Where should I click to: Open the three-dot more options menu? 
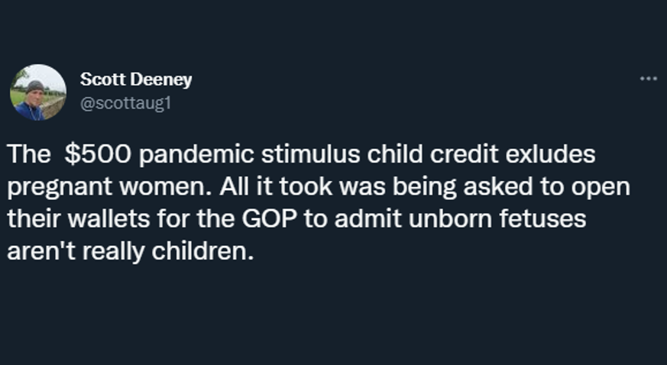(649, 79)
